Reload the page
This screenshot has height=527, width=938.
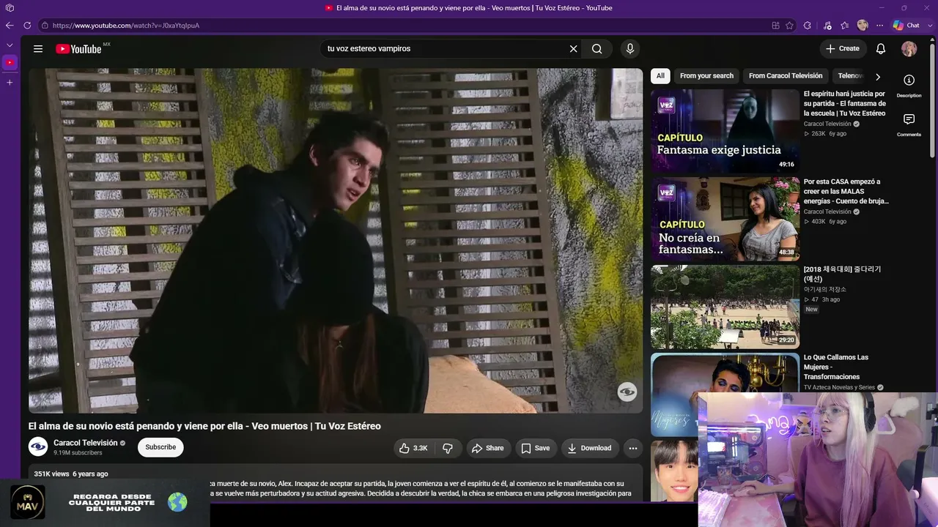(27, 25)
